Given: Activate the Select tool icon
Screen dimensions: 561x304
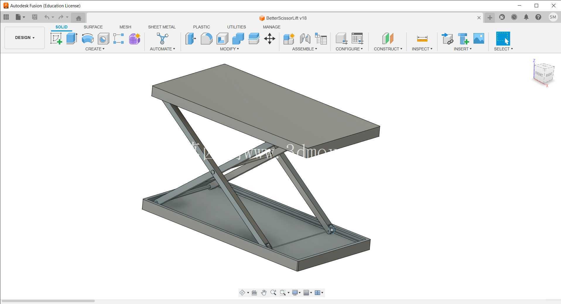Looking at the screenshot, I should 503,38.
